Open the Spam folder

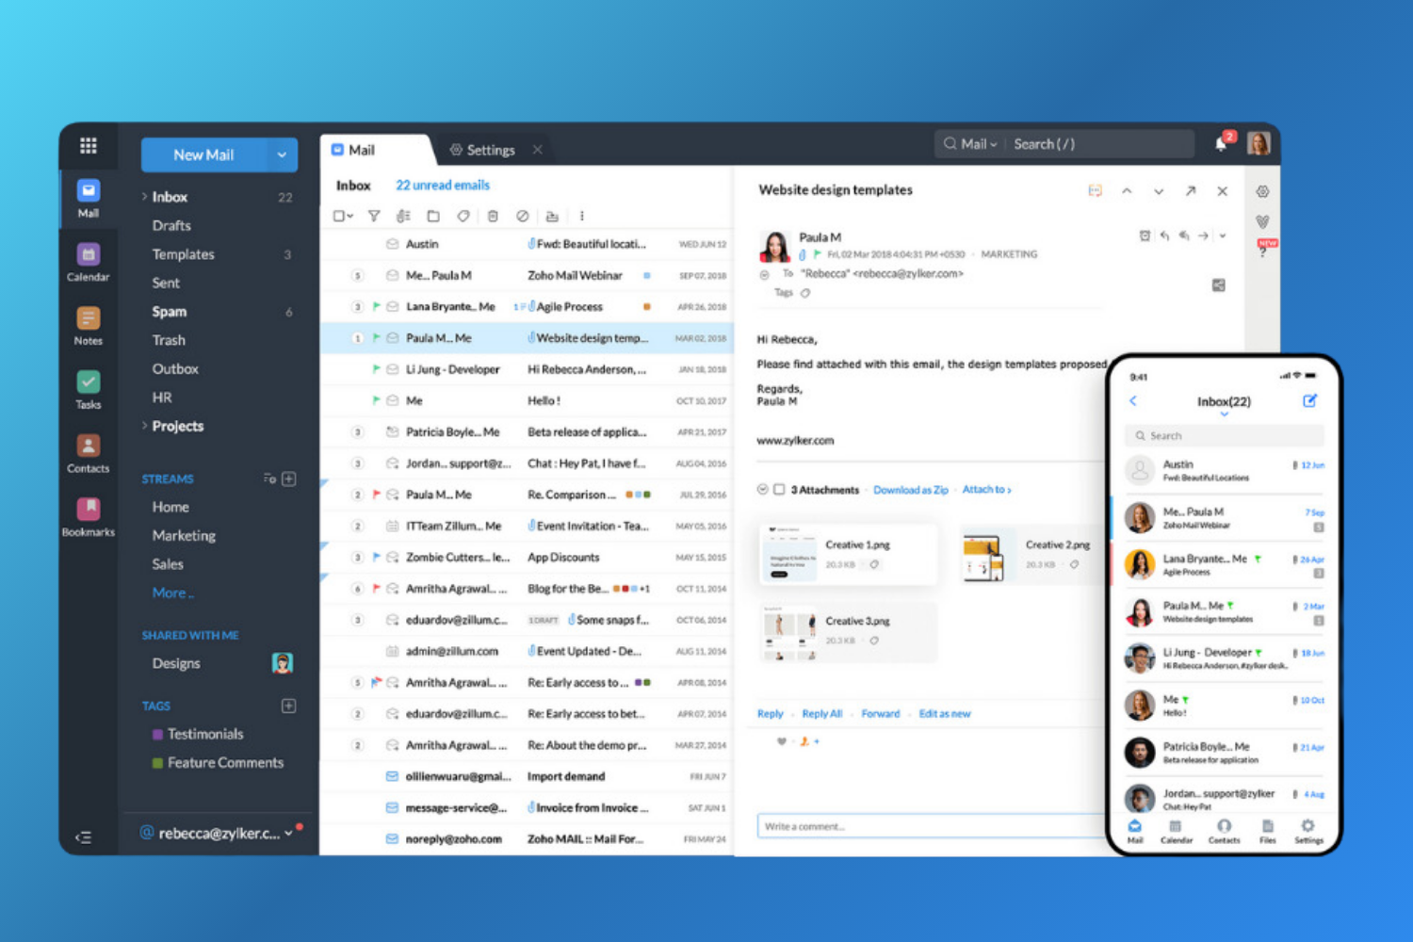(x=170, y=311)
